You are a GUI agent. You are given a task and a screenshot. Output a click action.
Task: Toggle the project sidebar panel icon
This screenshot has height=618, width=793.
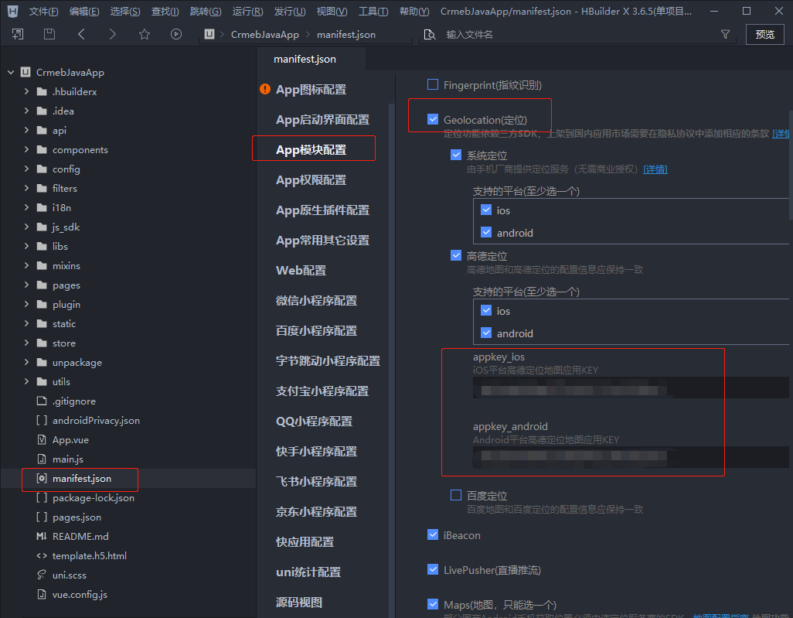pos(18,34)
